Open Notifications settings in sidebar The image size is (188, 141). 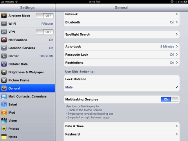click(27, 40)
